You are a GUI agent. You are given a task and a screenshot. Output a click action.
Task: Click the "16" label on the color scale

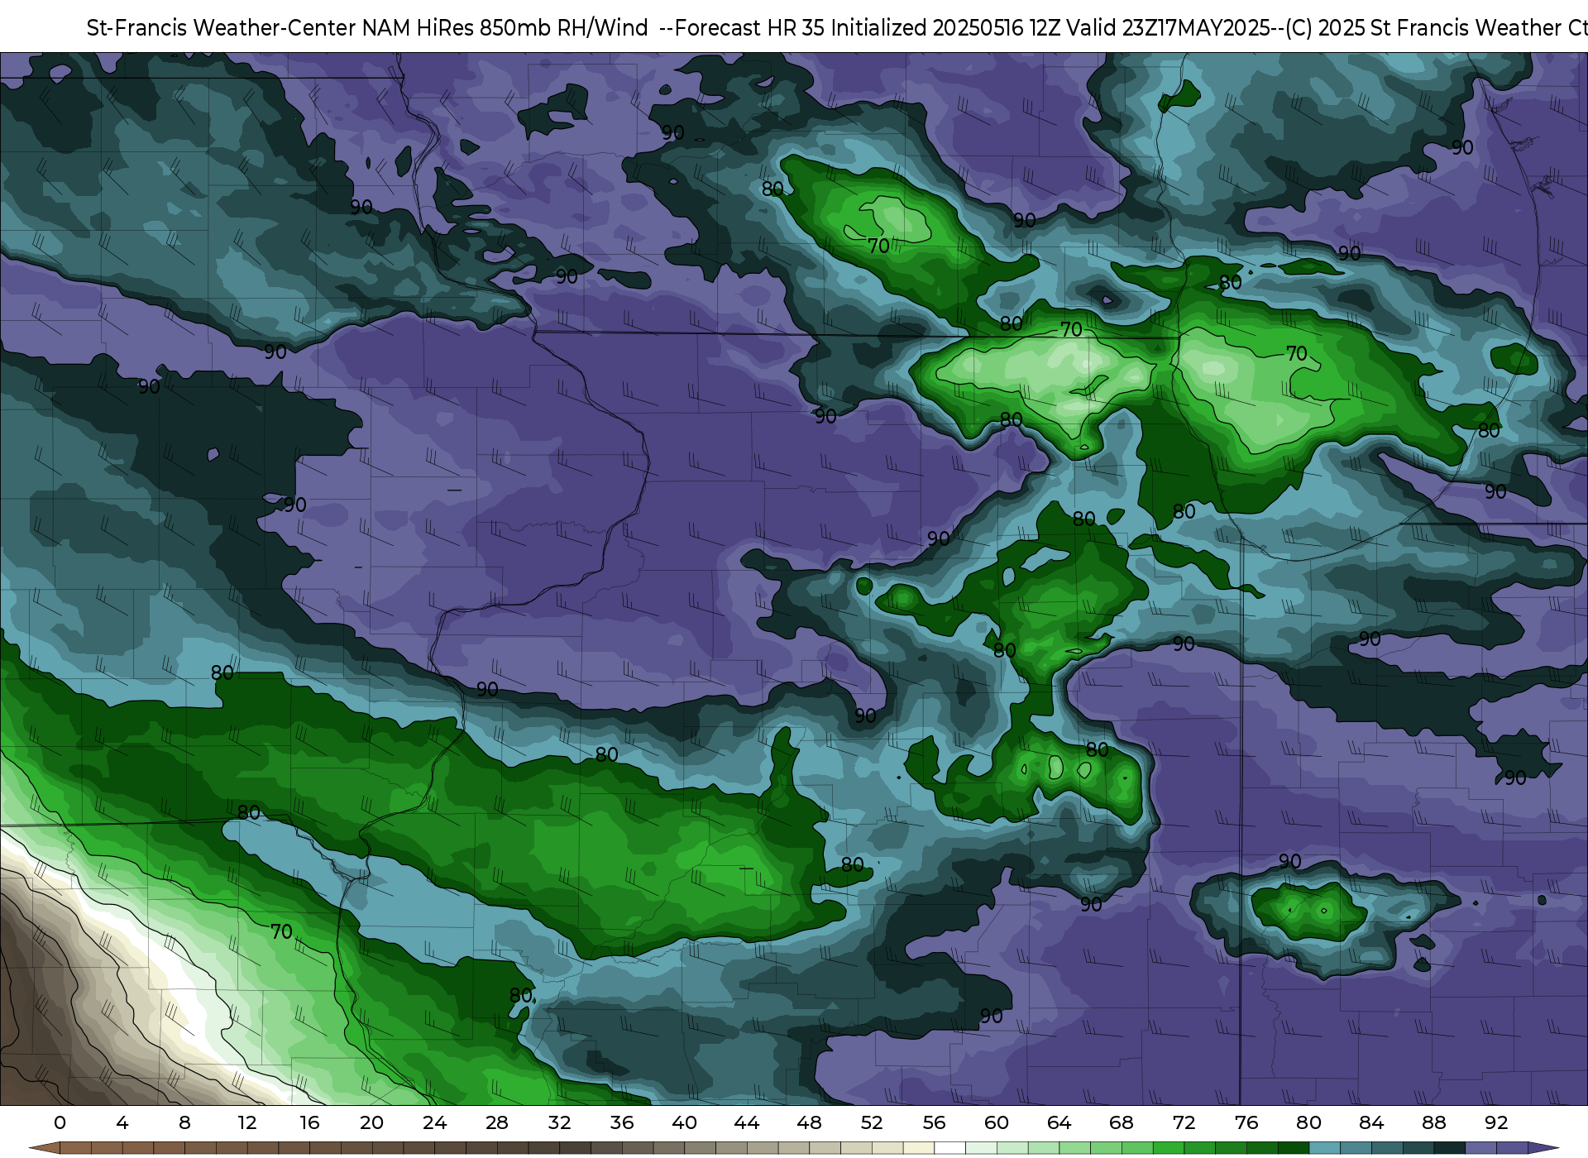click(309, 1122)
